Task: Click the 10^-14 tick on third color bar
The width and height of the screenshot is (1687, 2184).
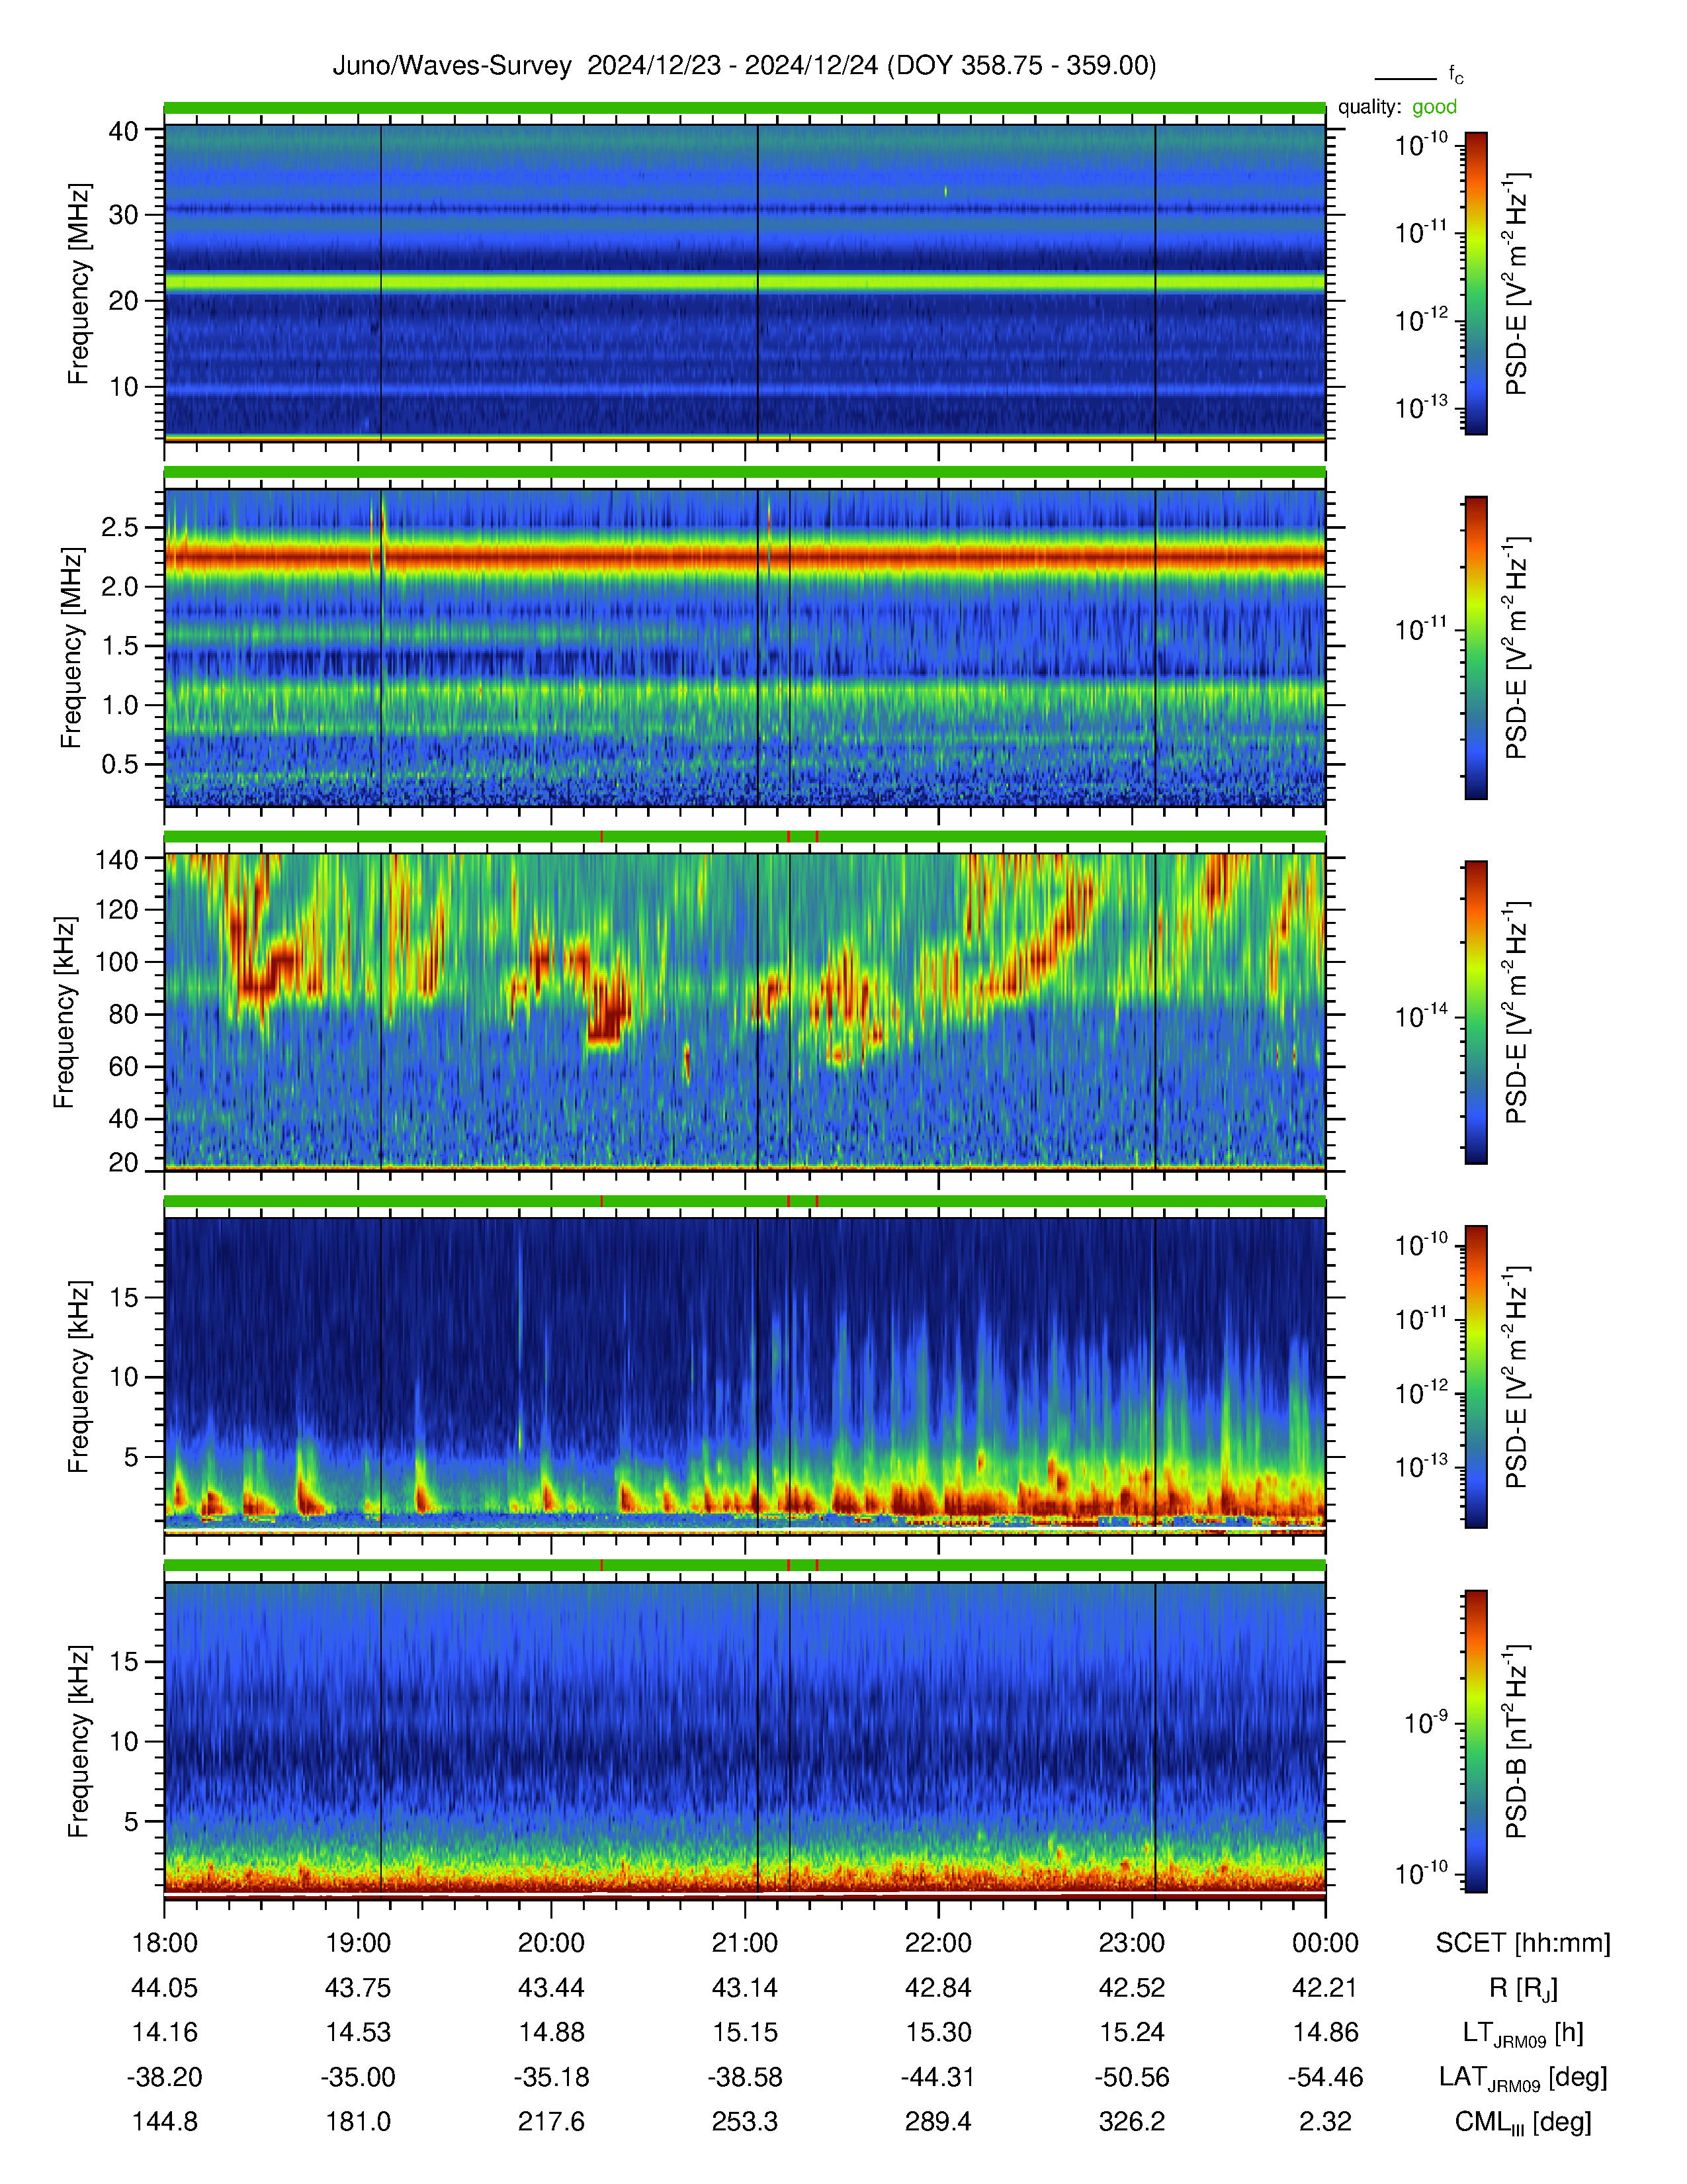Action: (x=1420, y=1016)
